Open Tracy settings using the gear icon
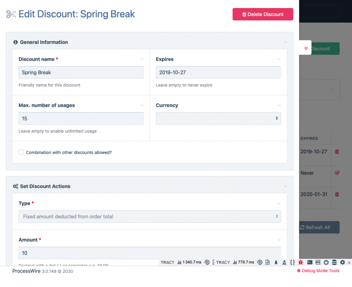 (342, 262)
